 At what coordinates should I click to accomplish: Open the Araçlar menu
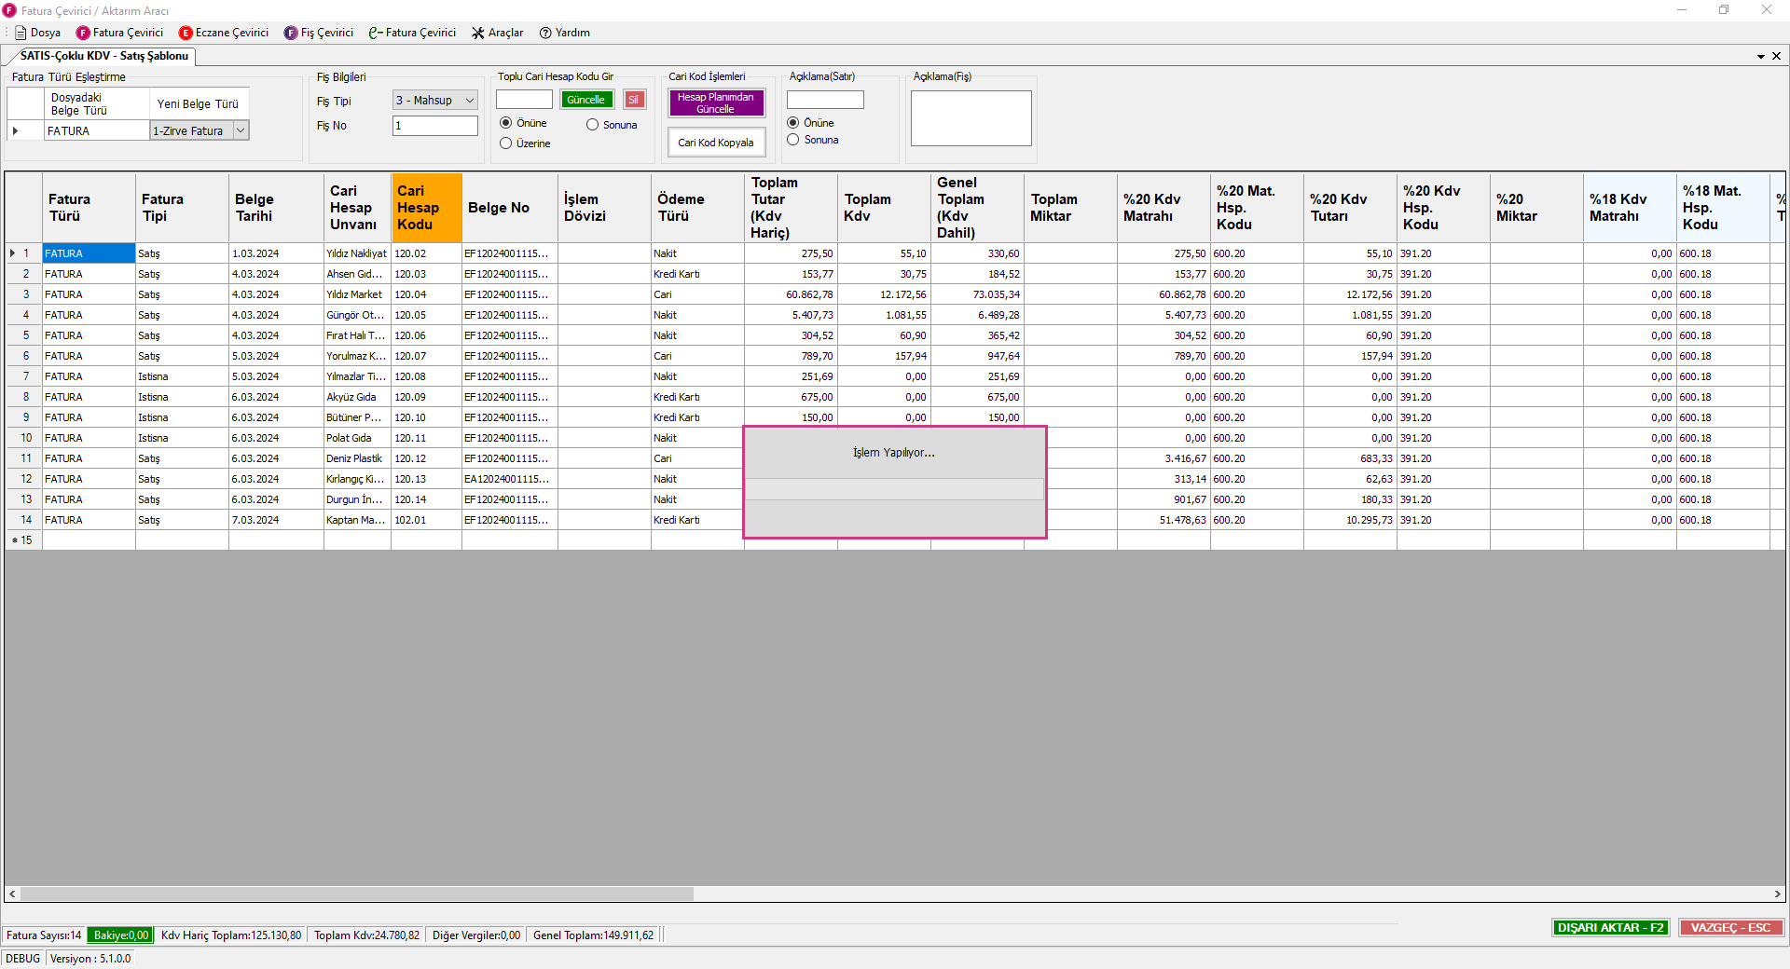click(x=498, y=33)
